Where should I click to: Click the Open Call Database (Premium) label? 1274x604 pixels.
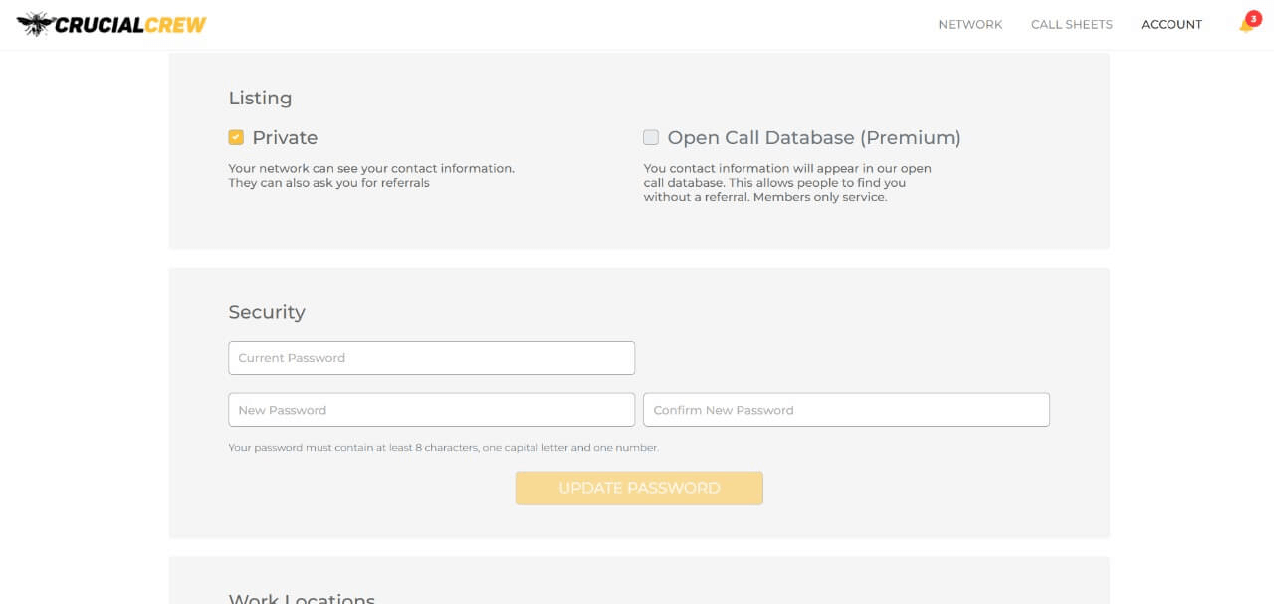click(813, 138)
